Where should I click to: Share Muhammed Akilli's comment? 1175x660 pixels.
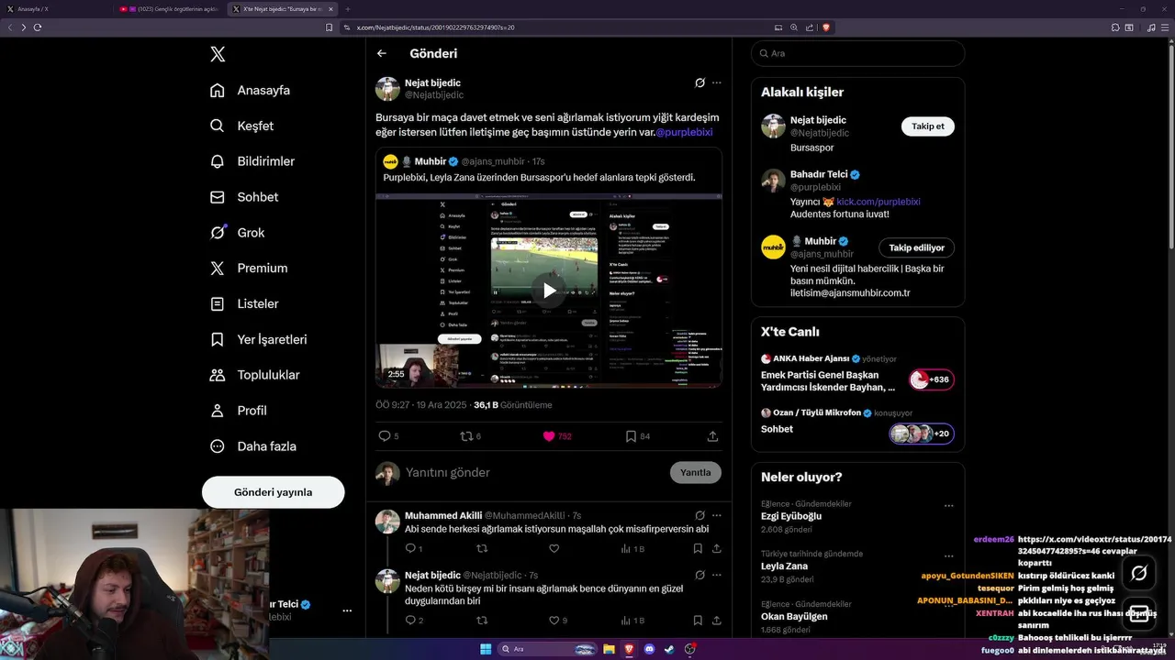[x=717, y=549]
